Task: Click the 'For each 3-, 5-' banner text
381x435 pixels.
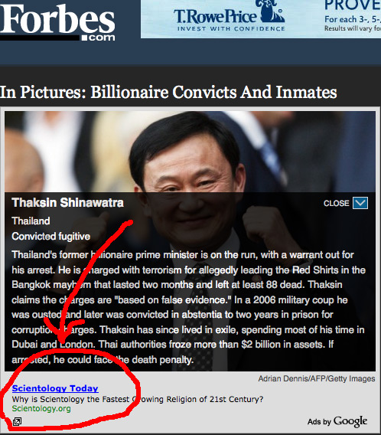Action: tap(353, 19)
